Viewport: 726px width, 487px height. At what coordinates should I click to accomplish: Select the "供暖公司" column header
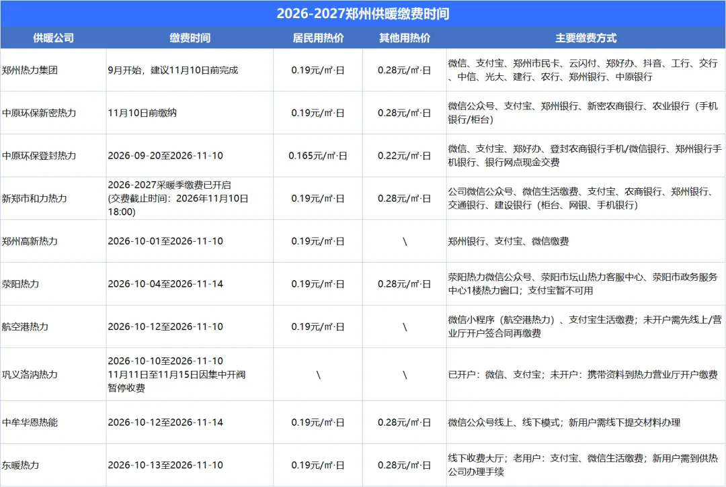(53, 38)
